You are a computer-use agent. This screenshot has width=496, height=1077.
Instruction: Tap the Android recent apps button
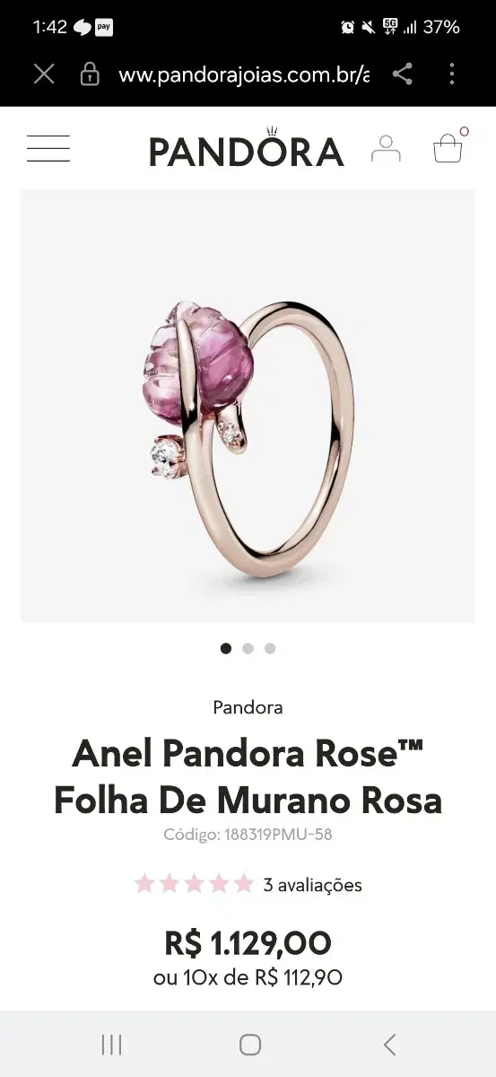point(111,1044)
